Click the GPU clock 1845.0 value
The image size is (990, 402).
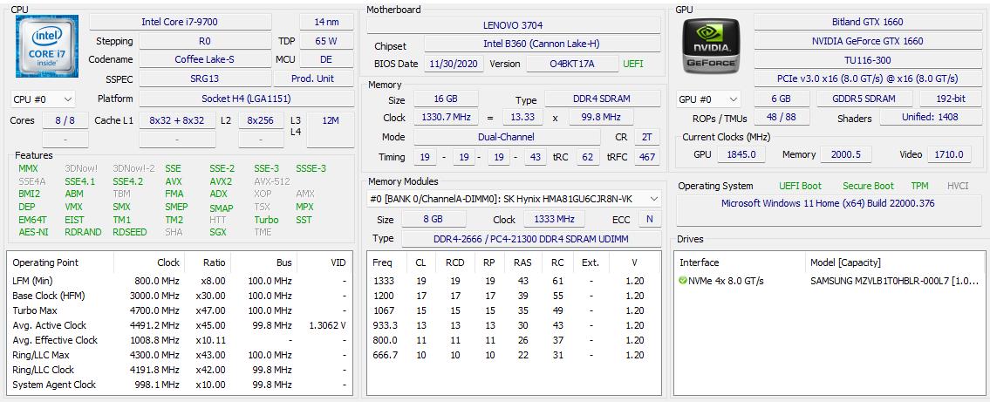click(x=741, y=154)
